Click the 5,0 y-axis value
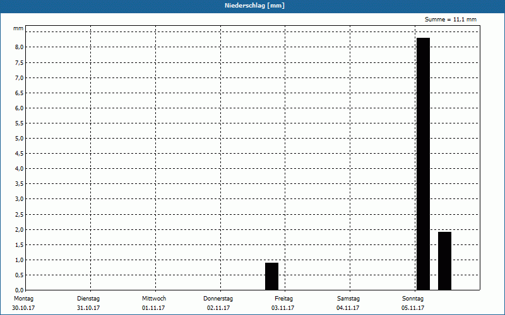This screenshot has height=315, width=505. point(20,138)
